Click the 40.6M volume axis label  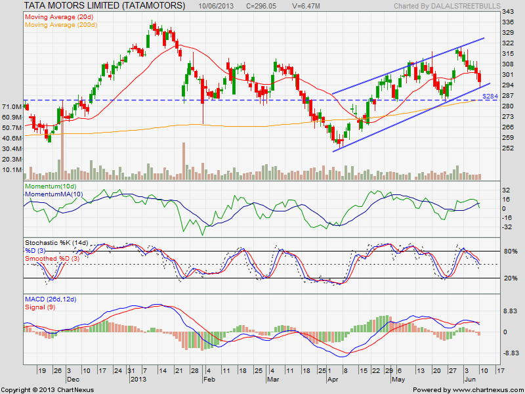(x=12, y=138)
